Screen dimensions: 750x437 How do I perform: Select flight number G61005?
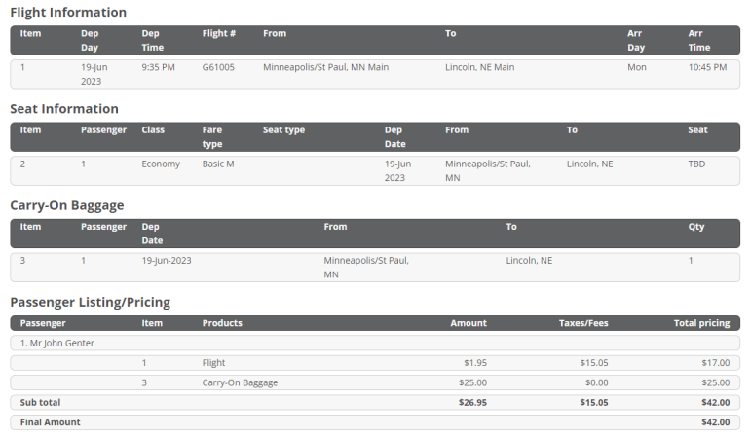(218, 67)
